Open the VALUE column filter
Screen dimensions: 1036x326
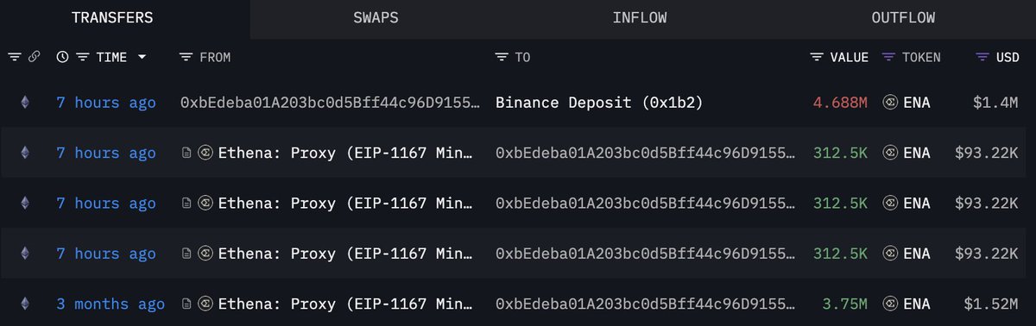(x=817, y=57)
